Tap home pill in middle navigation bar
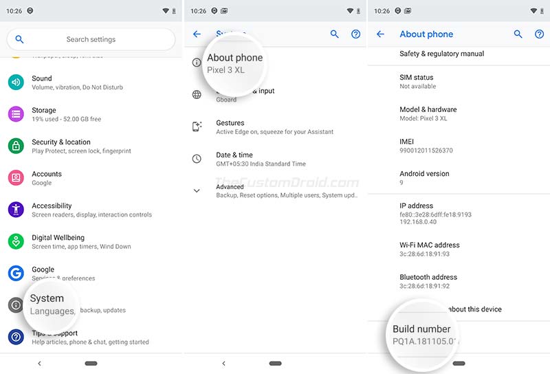550x374 pixels. 276,364
